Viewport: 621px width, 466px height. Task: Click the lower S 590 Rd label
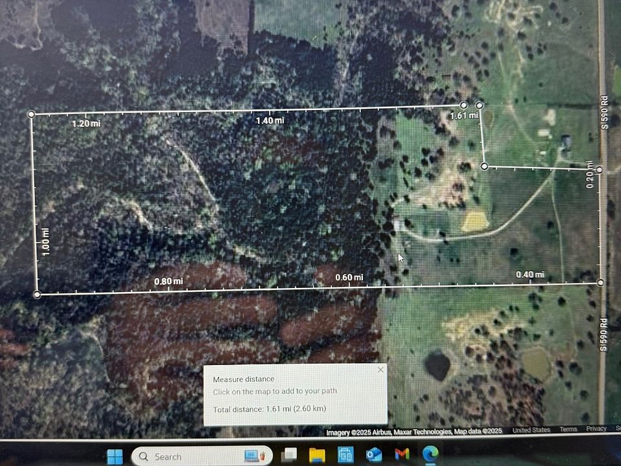pos(603,335)
